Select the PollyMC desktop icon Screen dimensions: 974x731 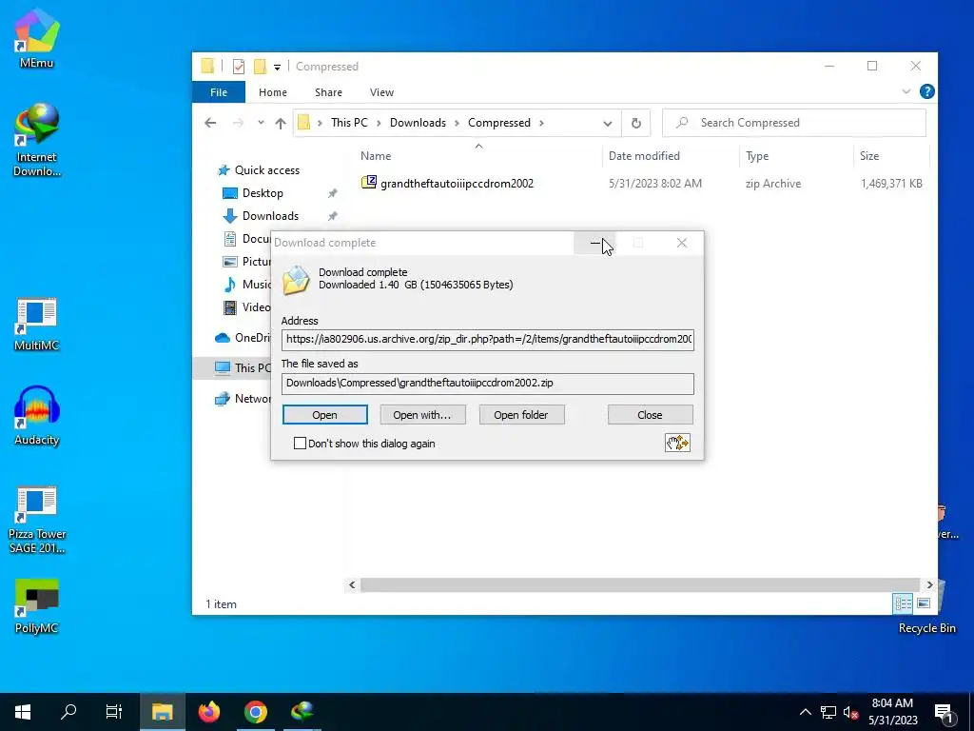(x=37, y=606)
